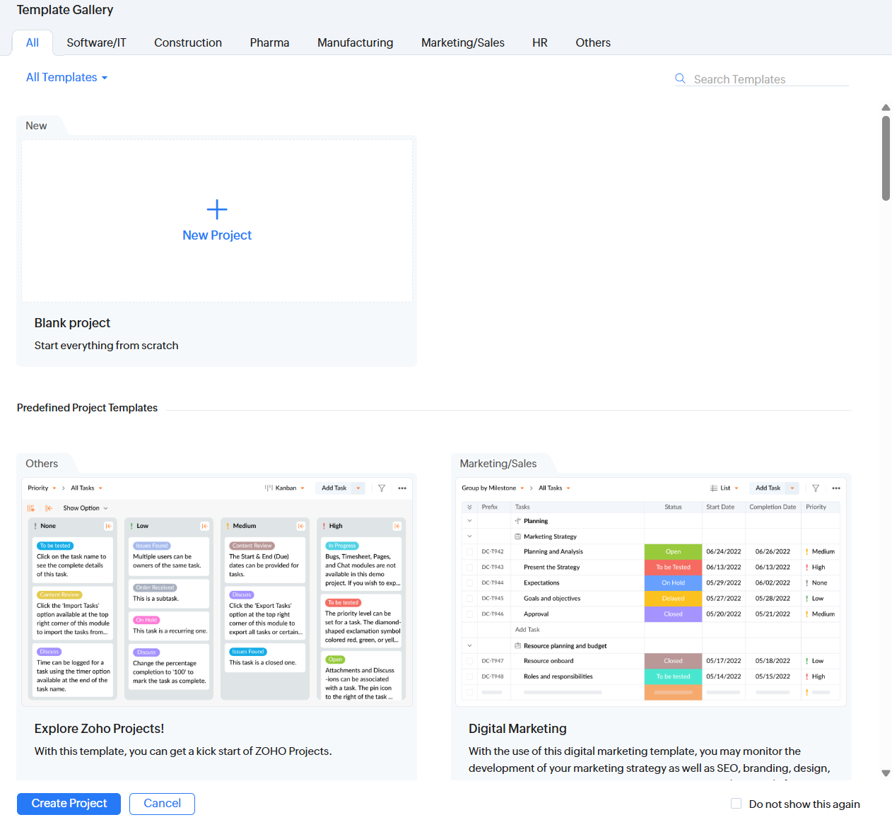Tick the checkbox beside task DC-T942
The width and height of the screenshot is (892, 827).
[x=469, y=551]
